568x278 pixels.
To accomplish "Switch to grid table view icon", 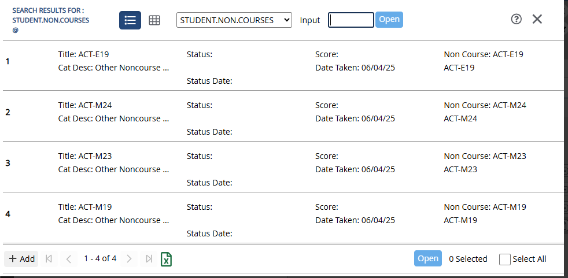I will (154, 20).
